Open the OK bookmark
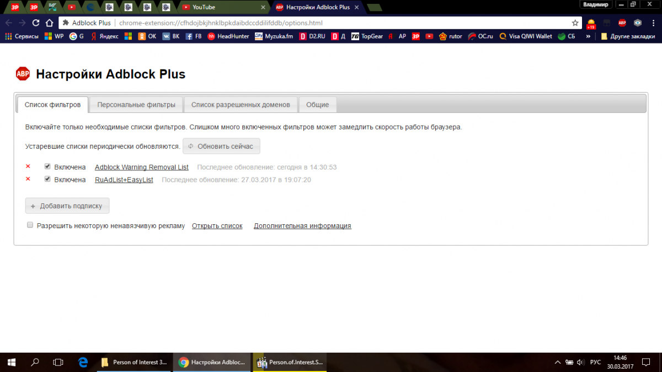The height and width of the screenshot is (372, 662). 147,36
